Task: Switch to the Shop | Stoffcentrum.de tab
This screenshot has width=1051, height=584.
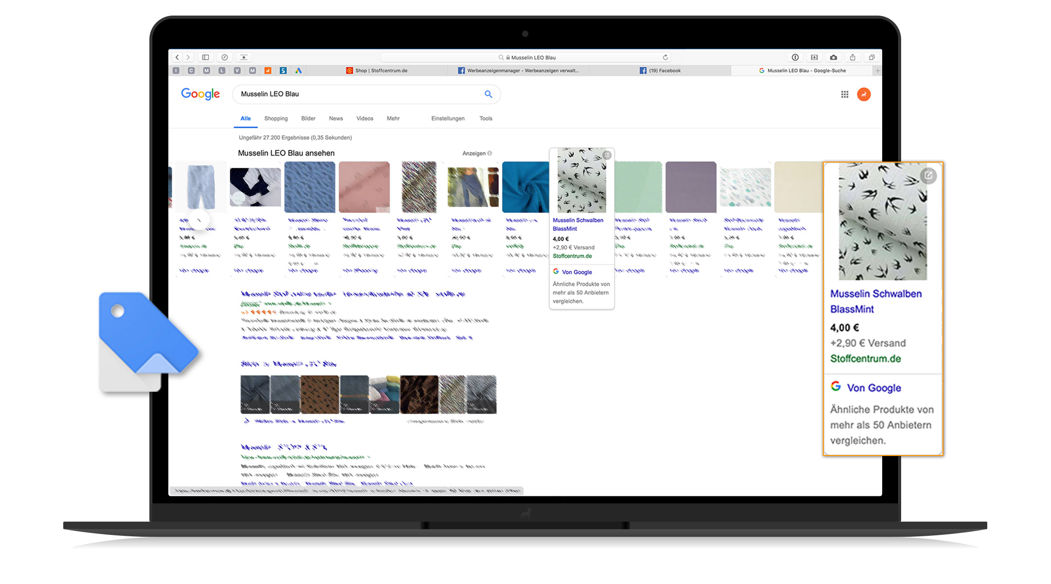Action: click(377, 71)
